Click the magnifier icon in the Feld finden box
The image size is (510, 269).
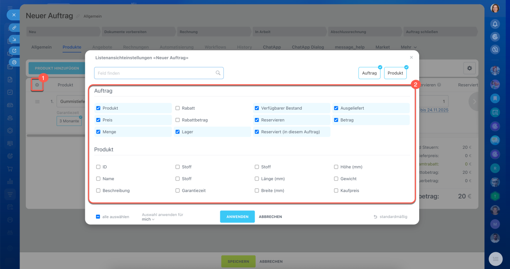coord(218,73)
